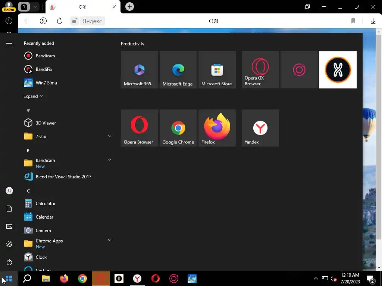Open taskbar Search

pos(27,279)
